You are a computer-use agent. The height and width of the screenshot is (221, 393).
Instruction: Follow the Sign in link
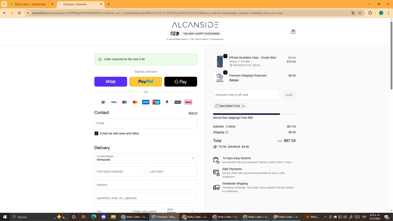tap(193, 113)
